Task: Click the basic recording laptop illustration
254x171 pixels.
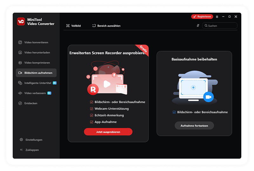Action: [194, 87]
